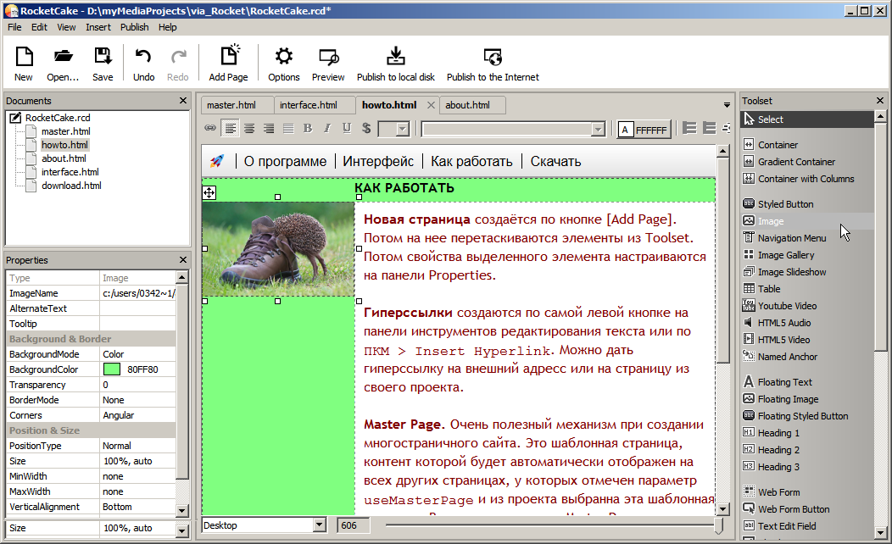Click the 606 width input field
Screen dimensions: 892x544
click(x=354, y=525)
